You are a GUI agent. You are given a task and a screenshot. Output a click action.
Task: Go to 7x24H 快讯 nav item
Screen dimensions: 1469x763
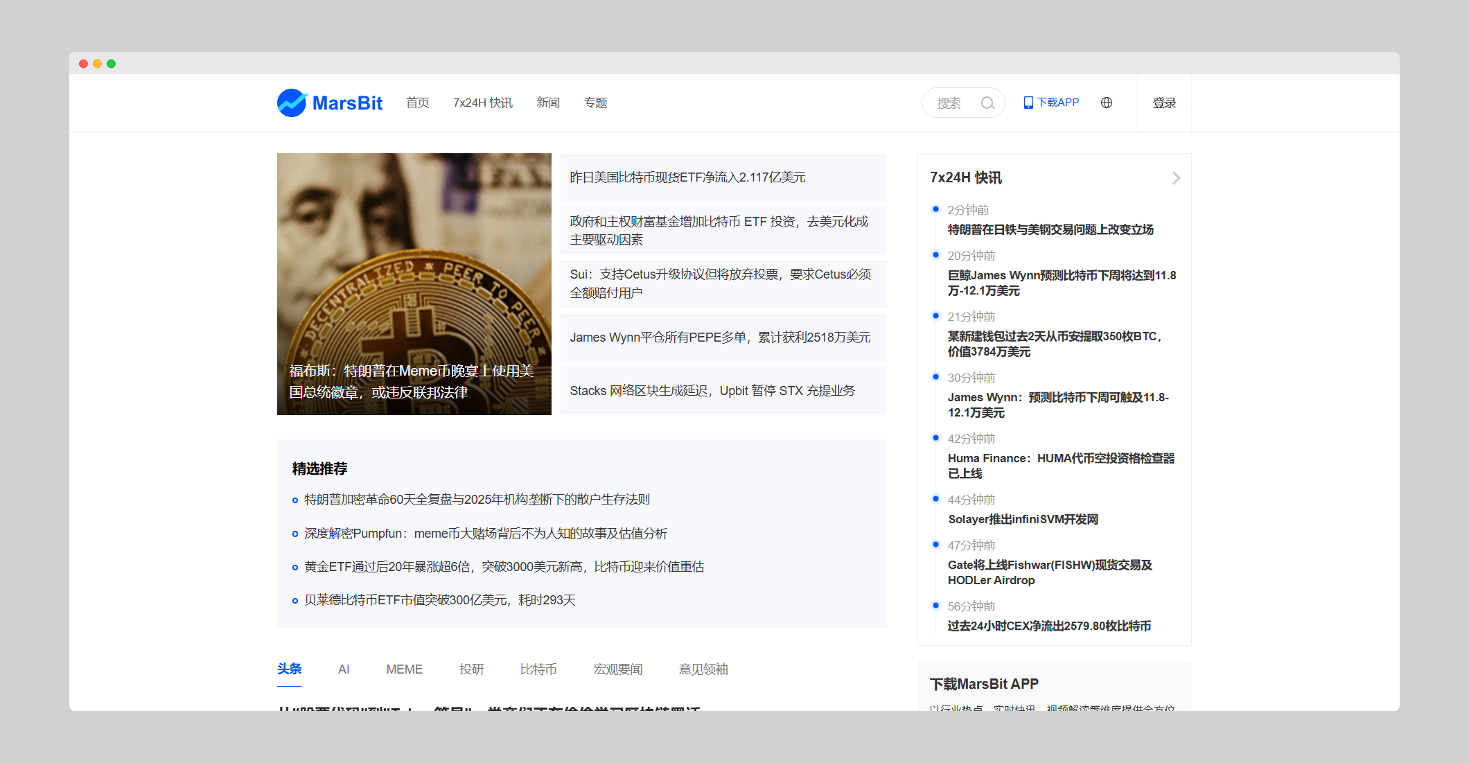click(x=482, y=103)
